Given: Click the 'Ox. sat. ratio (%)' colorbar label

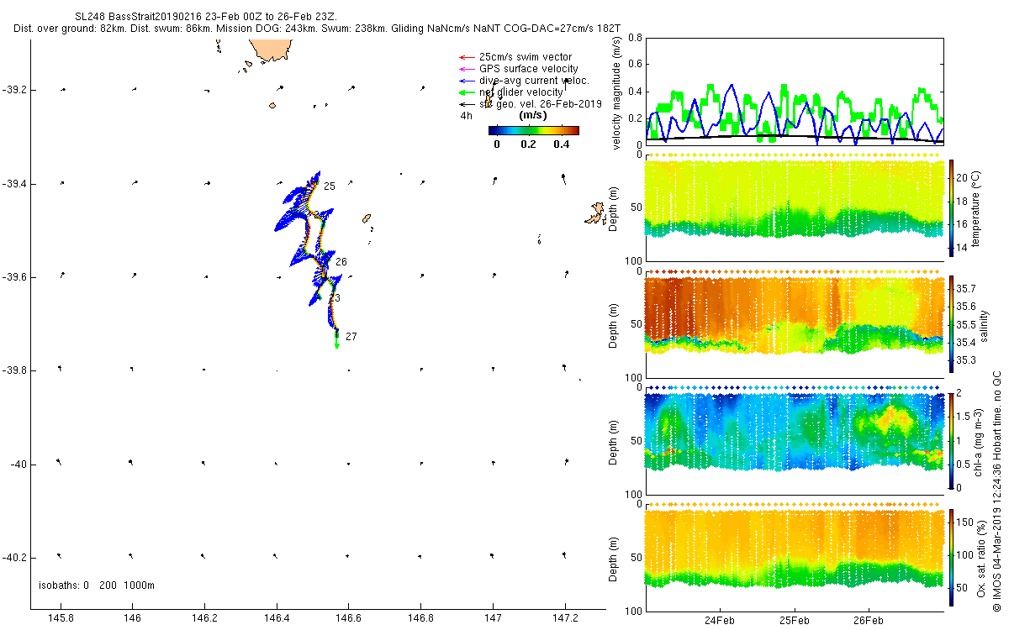Looking at the screenshot, I should pyautogui.click(x=981, y=557).
